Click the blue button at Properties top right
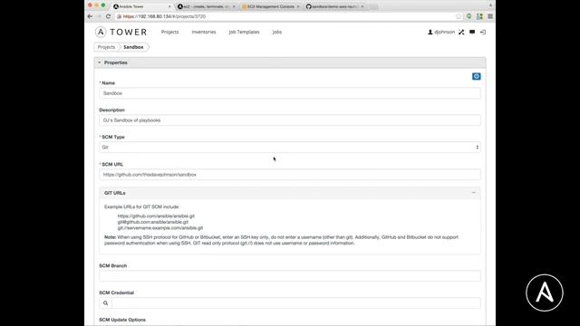580x326 pixels. click(x=477, y=76)
